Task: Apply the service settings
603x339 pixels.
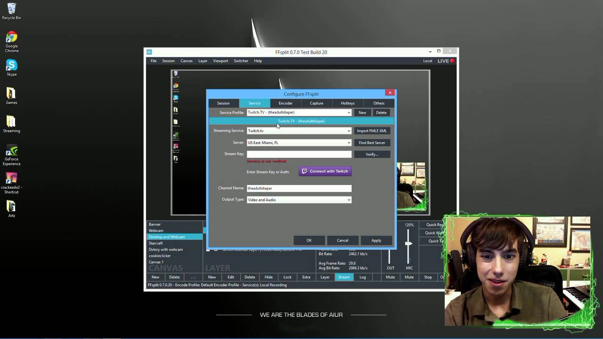Action: point(376,241)
